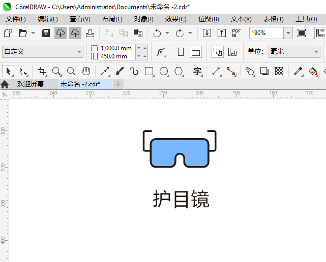This screenshot has width=326, height=262.
Task: Increase the page width stepper
Action: 145,48
